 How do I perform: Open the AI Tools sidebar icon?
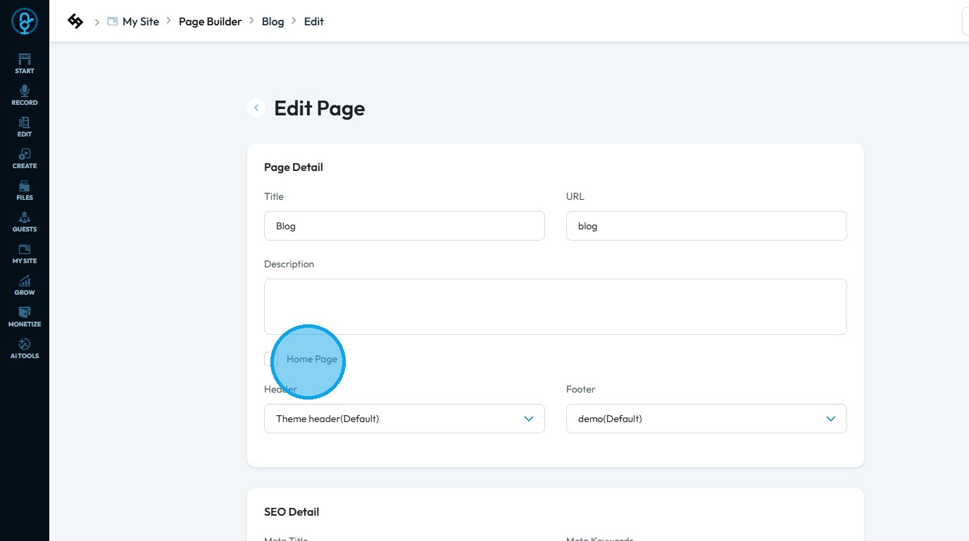pos(25,348)
